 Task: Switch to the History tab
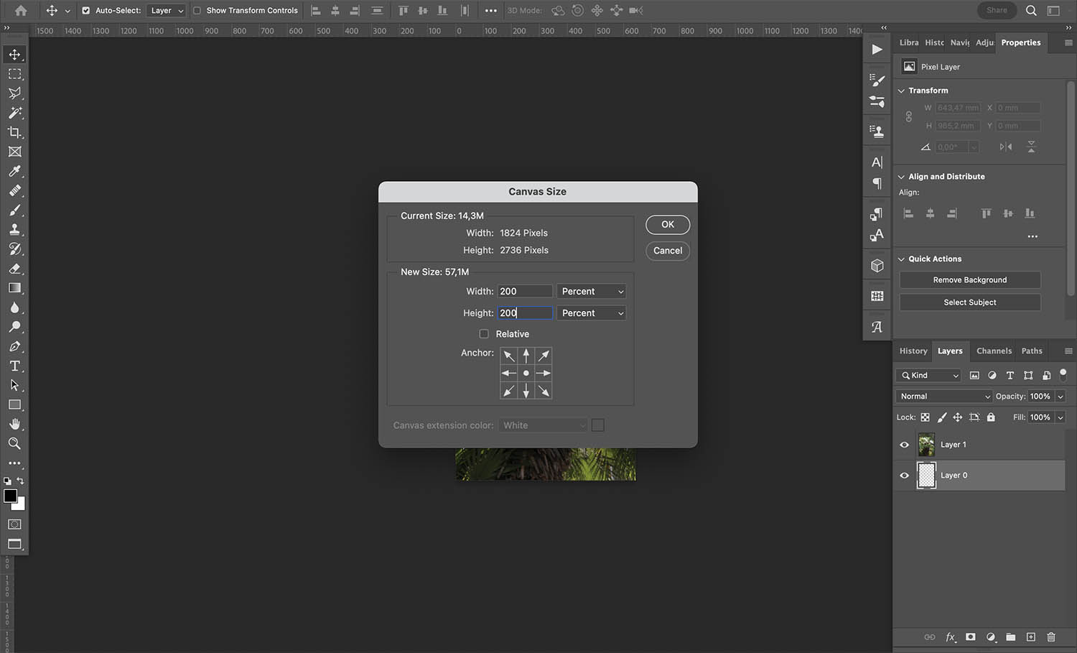(x=913, y=351)
